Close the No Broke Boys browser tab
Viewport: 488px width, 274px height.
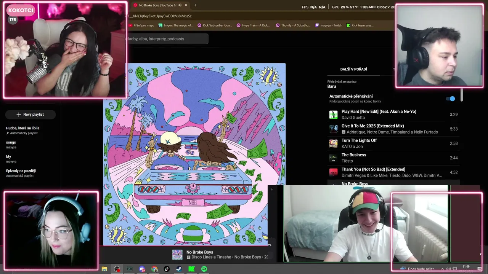(x=186, y=5)
